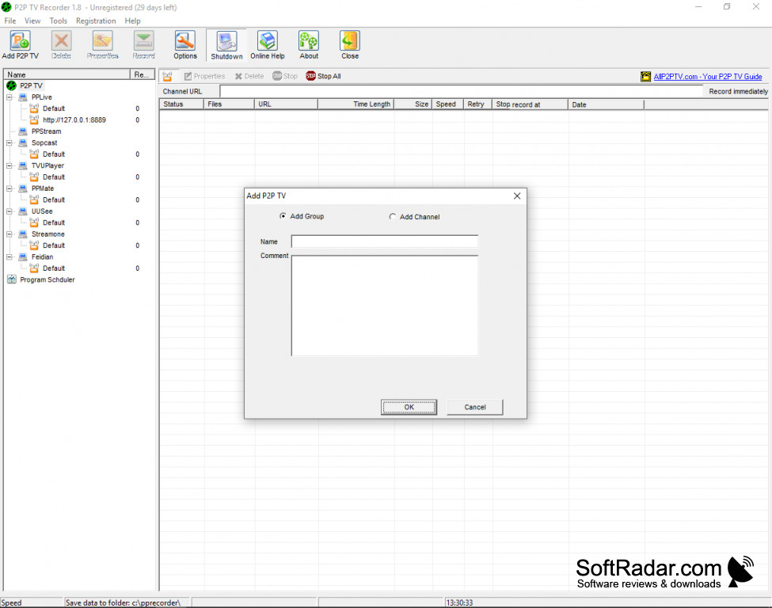
Task: Select the Sopcast group in tree
Action: point(44,142)
